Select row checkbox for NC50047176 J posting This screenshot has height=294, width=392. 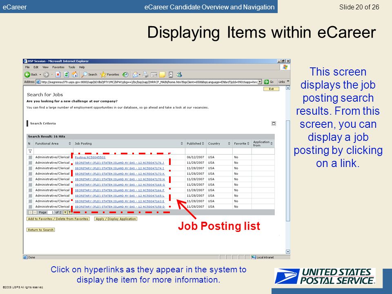[30, 163]
